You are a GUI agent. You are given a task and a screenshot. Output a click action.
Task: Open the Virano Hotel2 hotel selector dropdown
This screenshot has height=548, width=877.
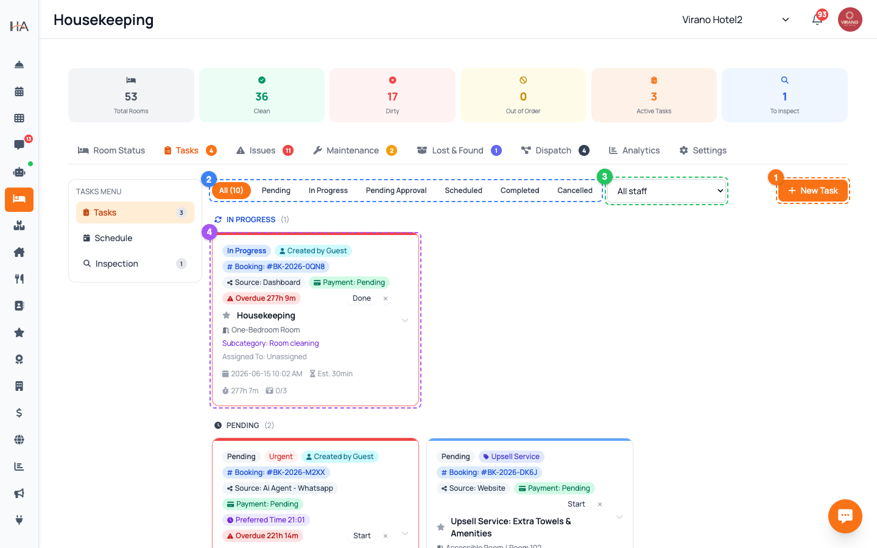tap(736, 19)
